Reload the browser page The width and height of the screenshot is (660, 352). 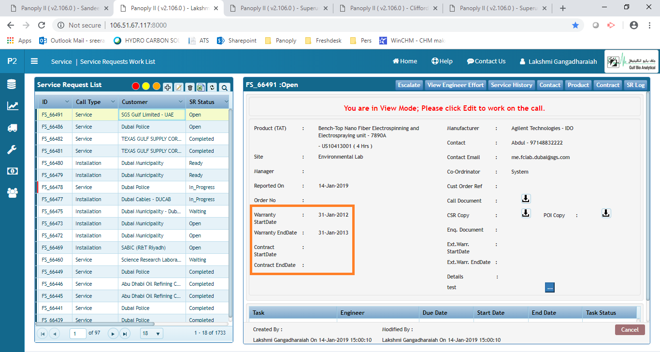(x=42, y=25)
